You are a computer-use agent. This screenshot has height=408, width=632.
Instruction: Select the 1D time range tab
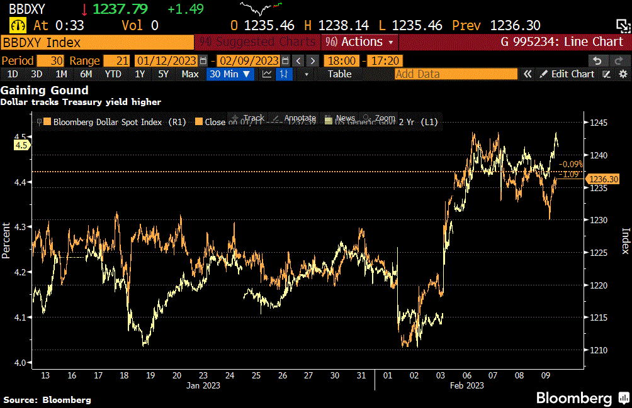pos(13,74)
